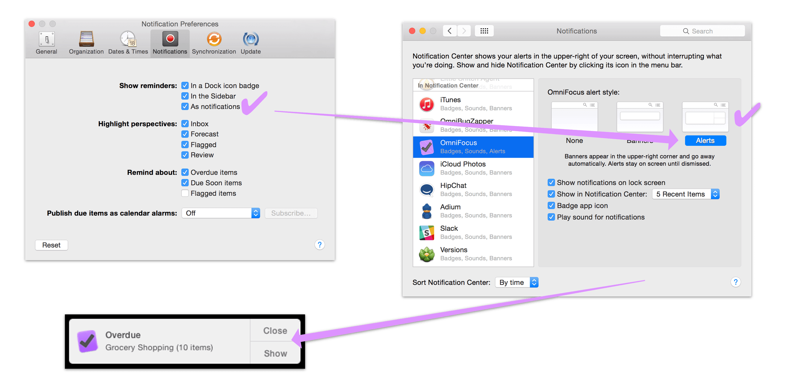Open 5 Recent Items dropdown
The width and height of the screenshot is (785, 392).
[x=686, y=194]
